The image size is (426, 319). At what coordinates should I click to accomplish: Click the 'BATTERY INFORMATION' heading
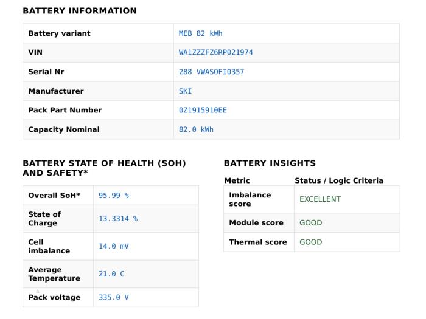pyautogui.click(x=80, y=10)
